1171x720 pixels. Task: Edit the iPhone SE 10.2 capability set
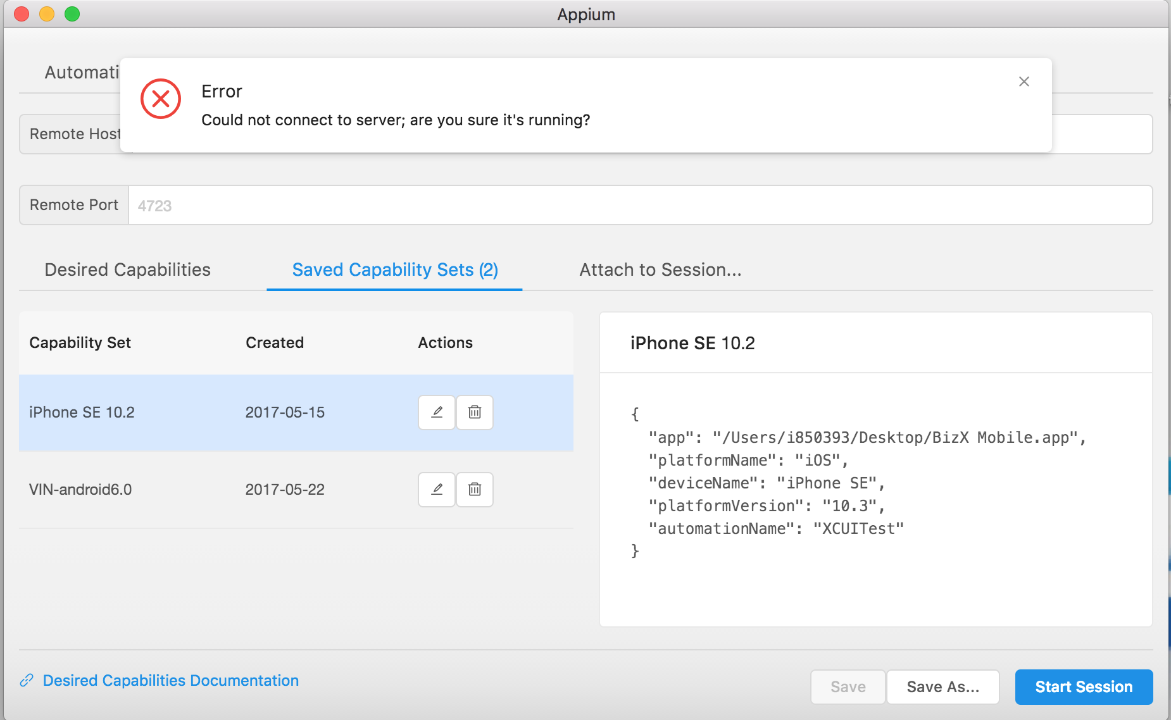pyautogui.click(x=437, y=413)
